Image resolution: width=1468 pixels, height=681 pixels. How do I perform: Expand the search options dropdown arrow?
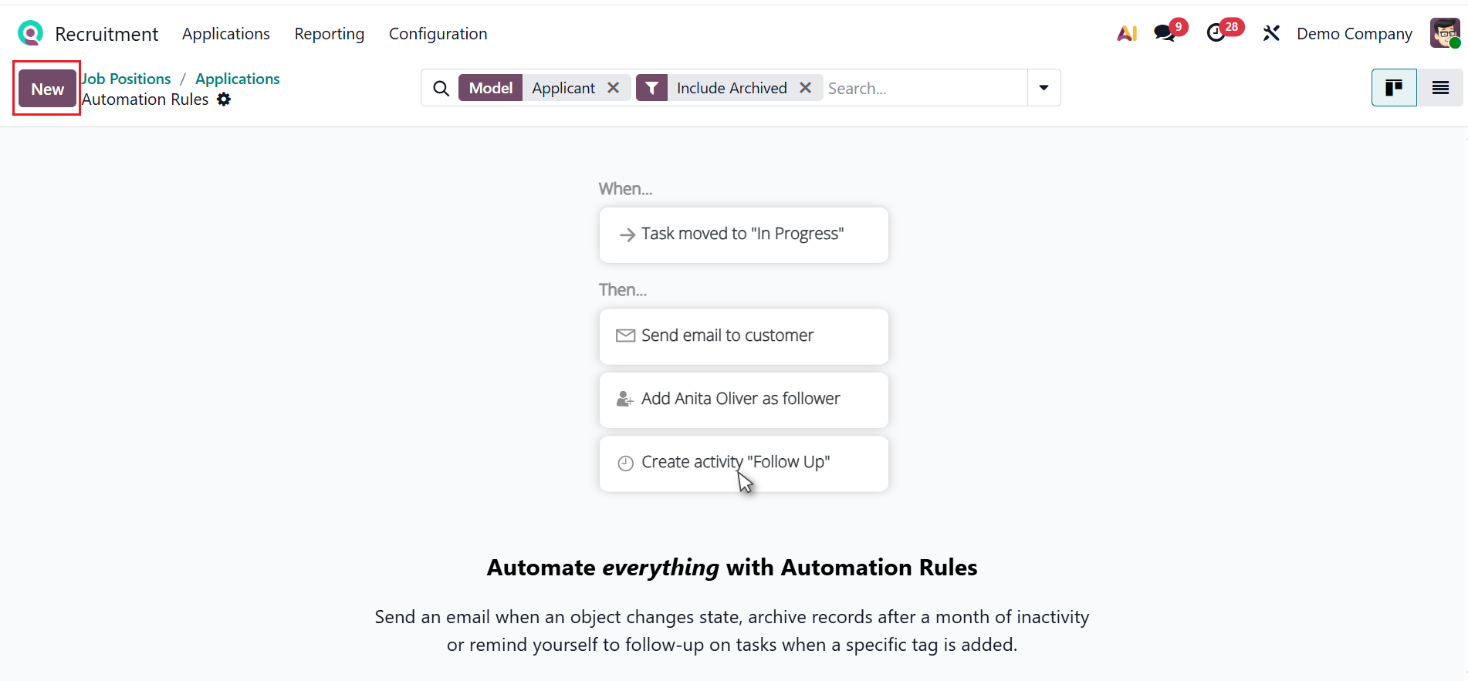click(1043, 88)
